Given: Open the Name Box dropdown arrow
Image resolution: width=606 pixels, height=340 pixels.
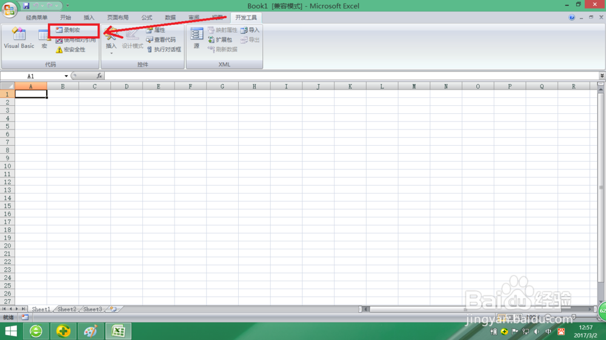Looking at the screenshot, I should point(66,76).
